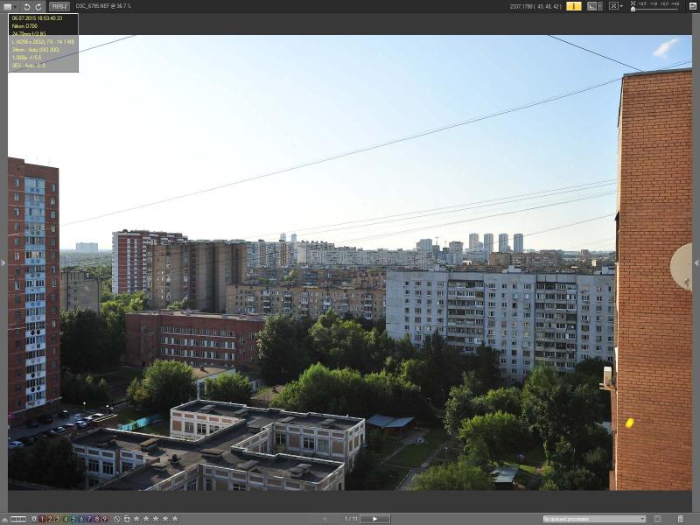The width and height of the screenshot is (700, 525).
Task: Click the icon right of queued processes
Action: 658,519
